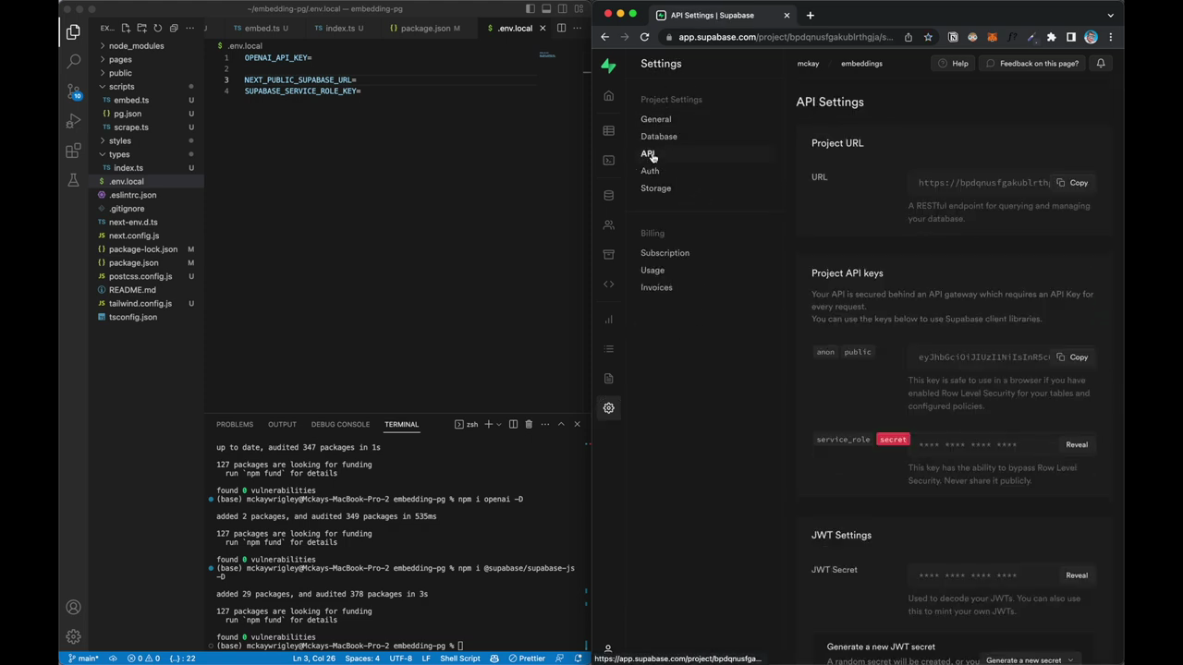Image resolution: width=1183 pixels, height=665 pixels.
Task: Maximize the terminal panel with the chevron
Action: click(x=561, y=424)
